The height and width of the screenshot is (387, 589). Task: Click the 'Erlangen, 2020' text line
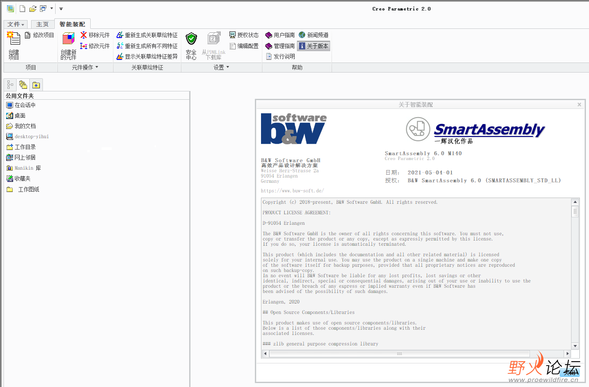point(281,302)
